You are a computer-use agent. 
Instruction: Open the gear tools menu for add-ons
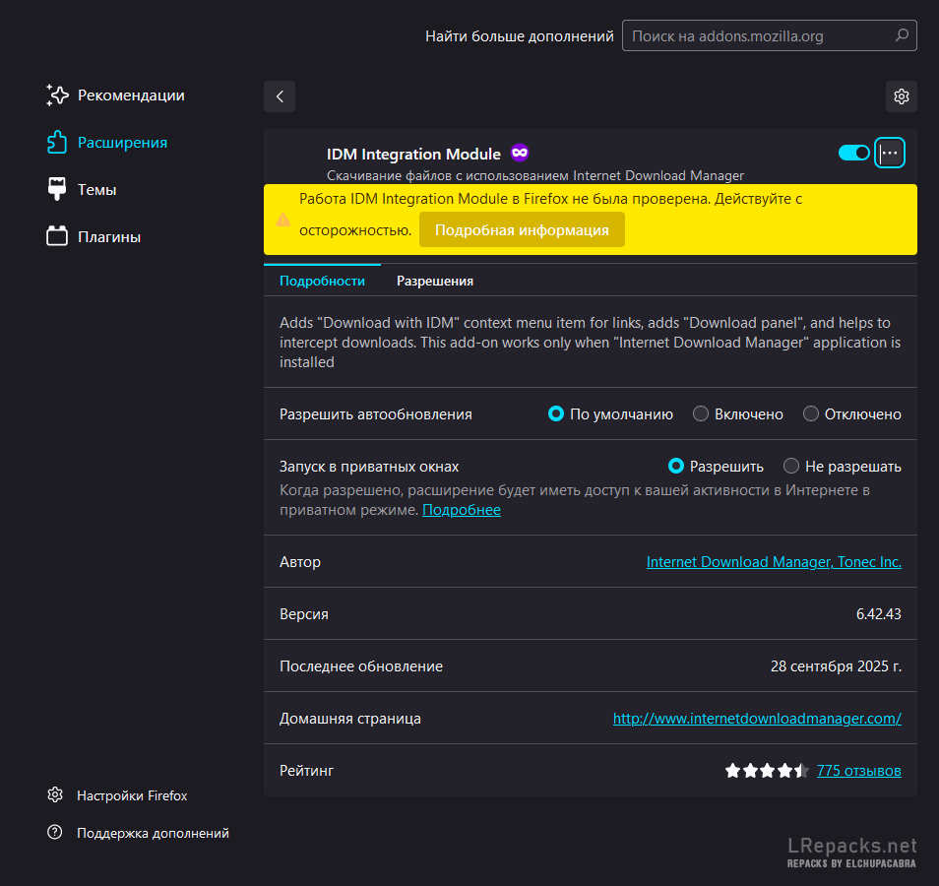(901, 96)
